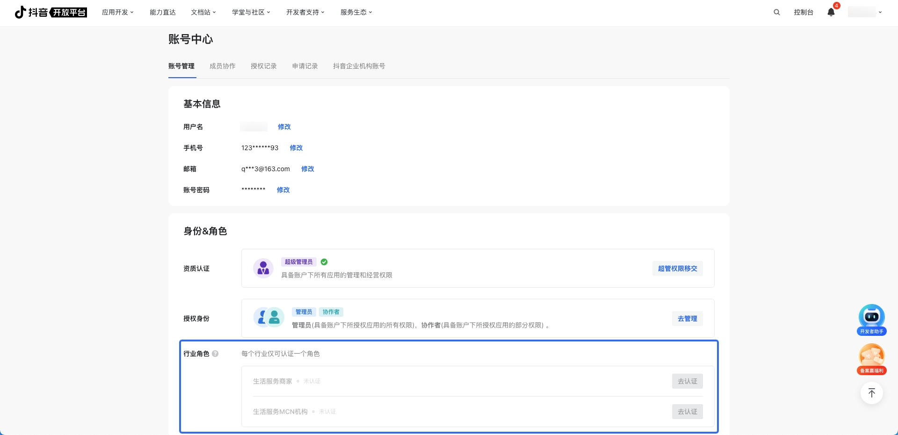Image resolution: width=898 pixels, height=435 pixels.
Task: Click the Douyin open platform logo
Action: [x=51, y=12]
